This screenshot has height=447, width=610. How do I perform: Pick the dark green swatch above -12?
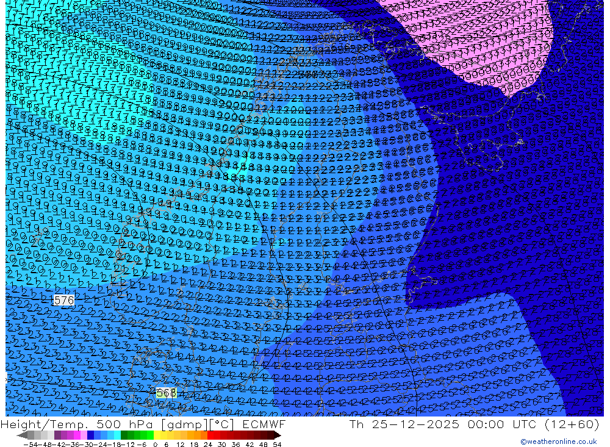pos(124,435)
